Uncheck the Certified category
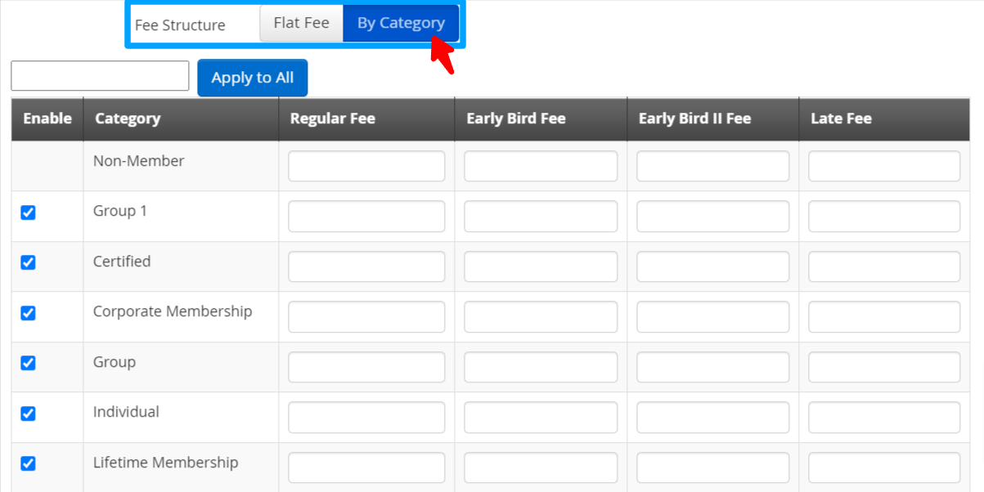Viewport: 984px width, 492px height. 28,262
